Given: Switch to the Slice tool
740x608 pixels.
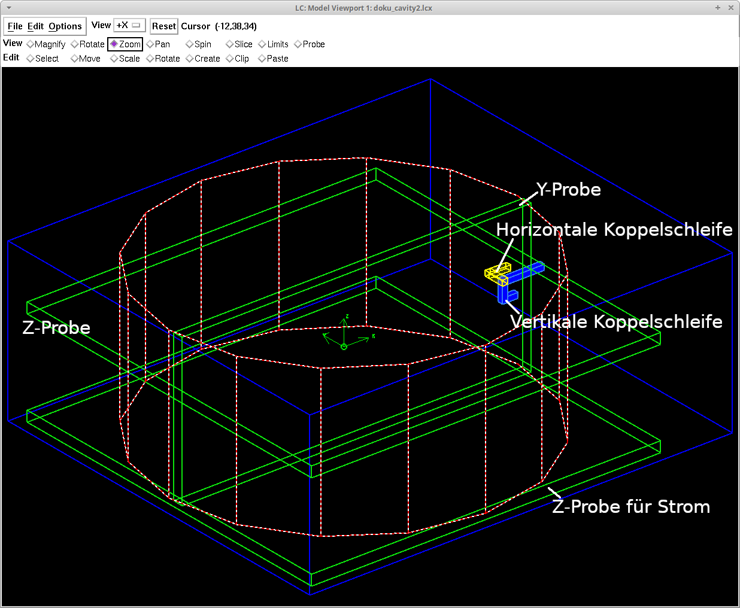Looking at the screenshot, I should 238,44.
